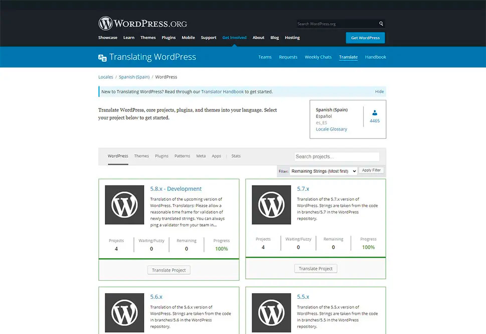Open the 5.6.x WordPress logo thumbnail
This screenshot has height=334, width=486.
pyautogui.click(x=124, y=313)
